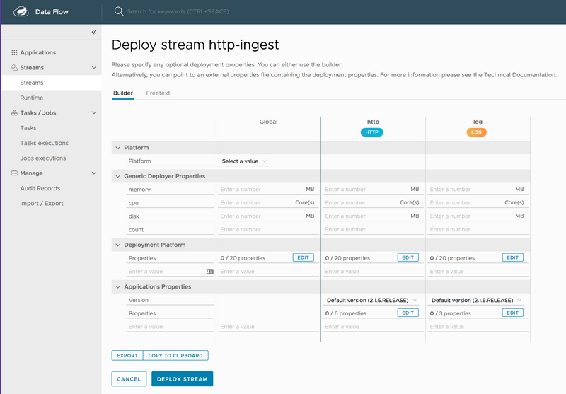This screenshot has width=566, height=394.
Task: Click the http memory input field
Action: (373, 190)
